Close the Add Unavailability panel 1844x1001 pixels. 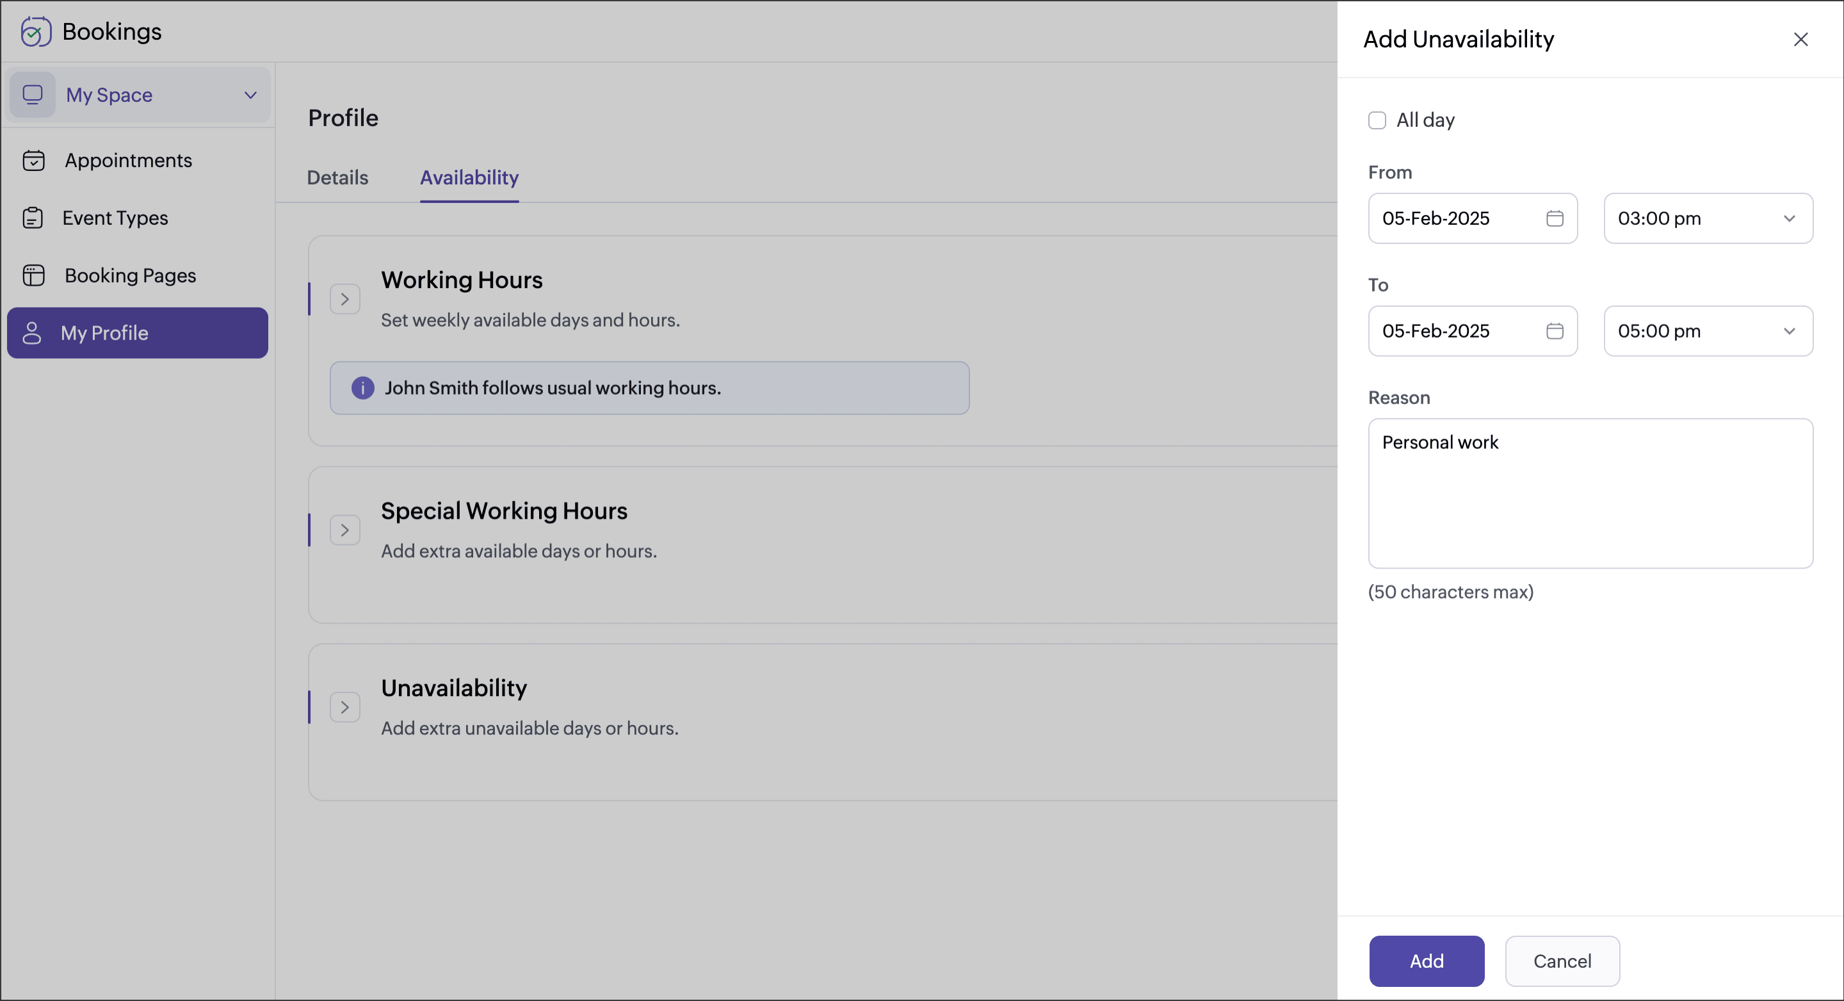pyautogui.click(x=1801, y=39)
